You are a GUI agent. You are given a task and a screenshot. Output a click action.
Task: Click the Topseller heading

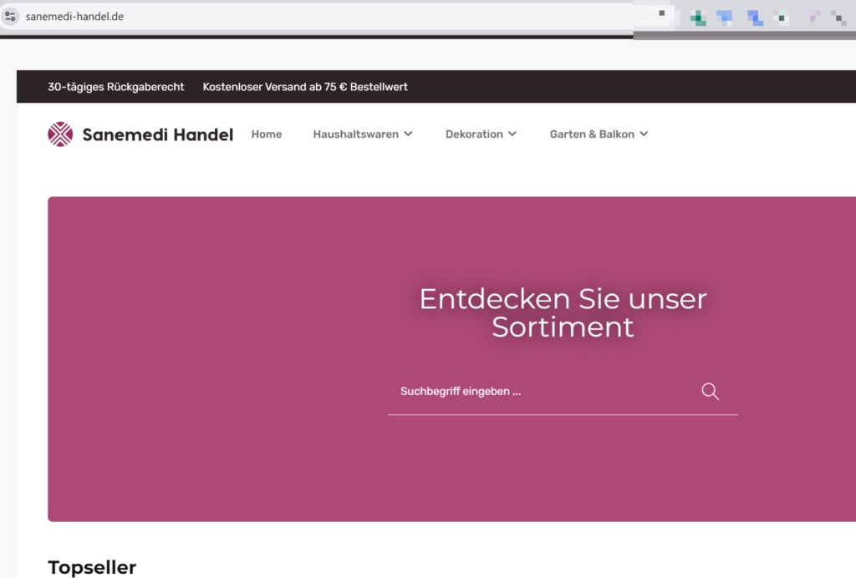pos(92,567)
